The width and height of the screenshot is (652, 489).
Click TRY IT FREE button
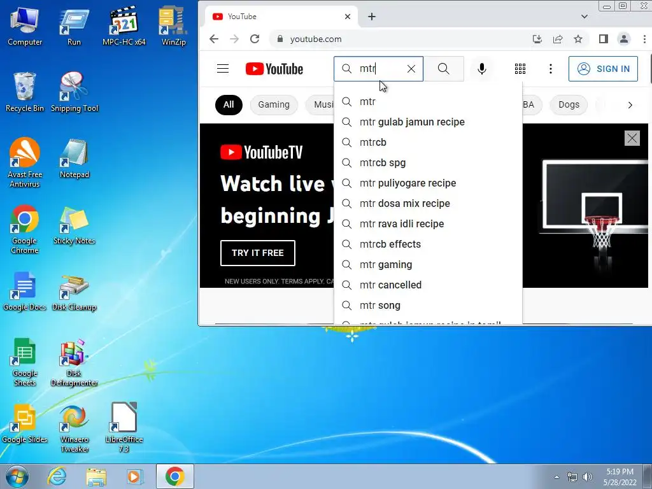coord(258,253)
